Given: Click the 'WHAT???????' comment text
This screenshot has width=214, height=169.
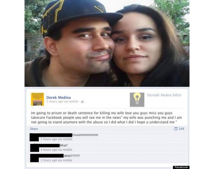Looking at the screenshot, I should (72, 156).
